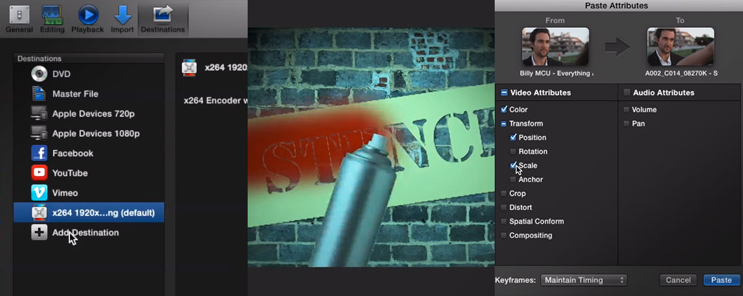Click the x264 icon in detail pane
This screenshot has width=743, height=296.
click(189, 68)
